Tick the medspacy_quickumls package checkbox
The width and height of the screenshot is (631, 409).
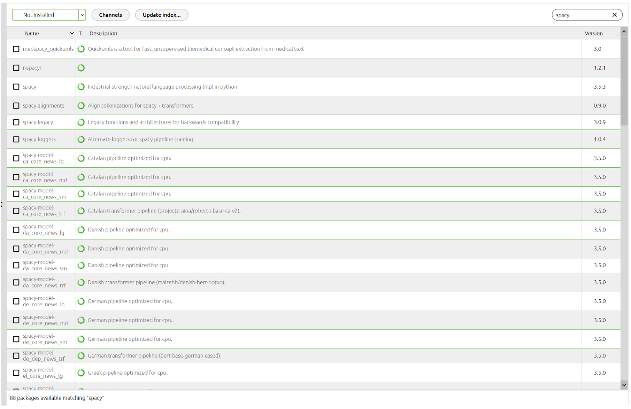tap(16, 49)
